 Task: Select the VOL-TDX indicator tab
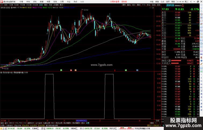coord(19,123)
